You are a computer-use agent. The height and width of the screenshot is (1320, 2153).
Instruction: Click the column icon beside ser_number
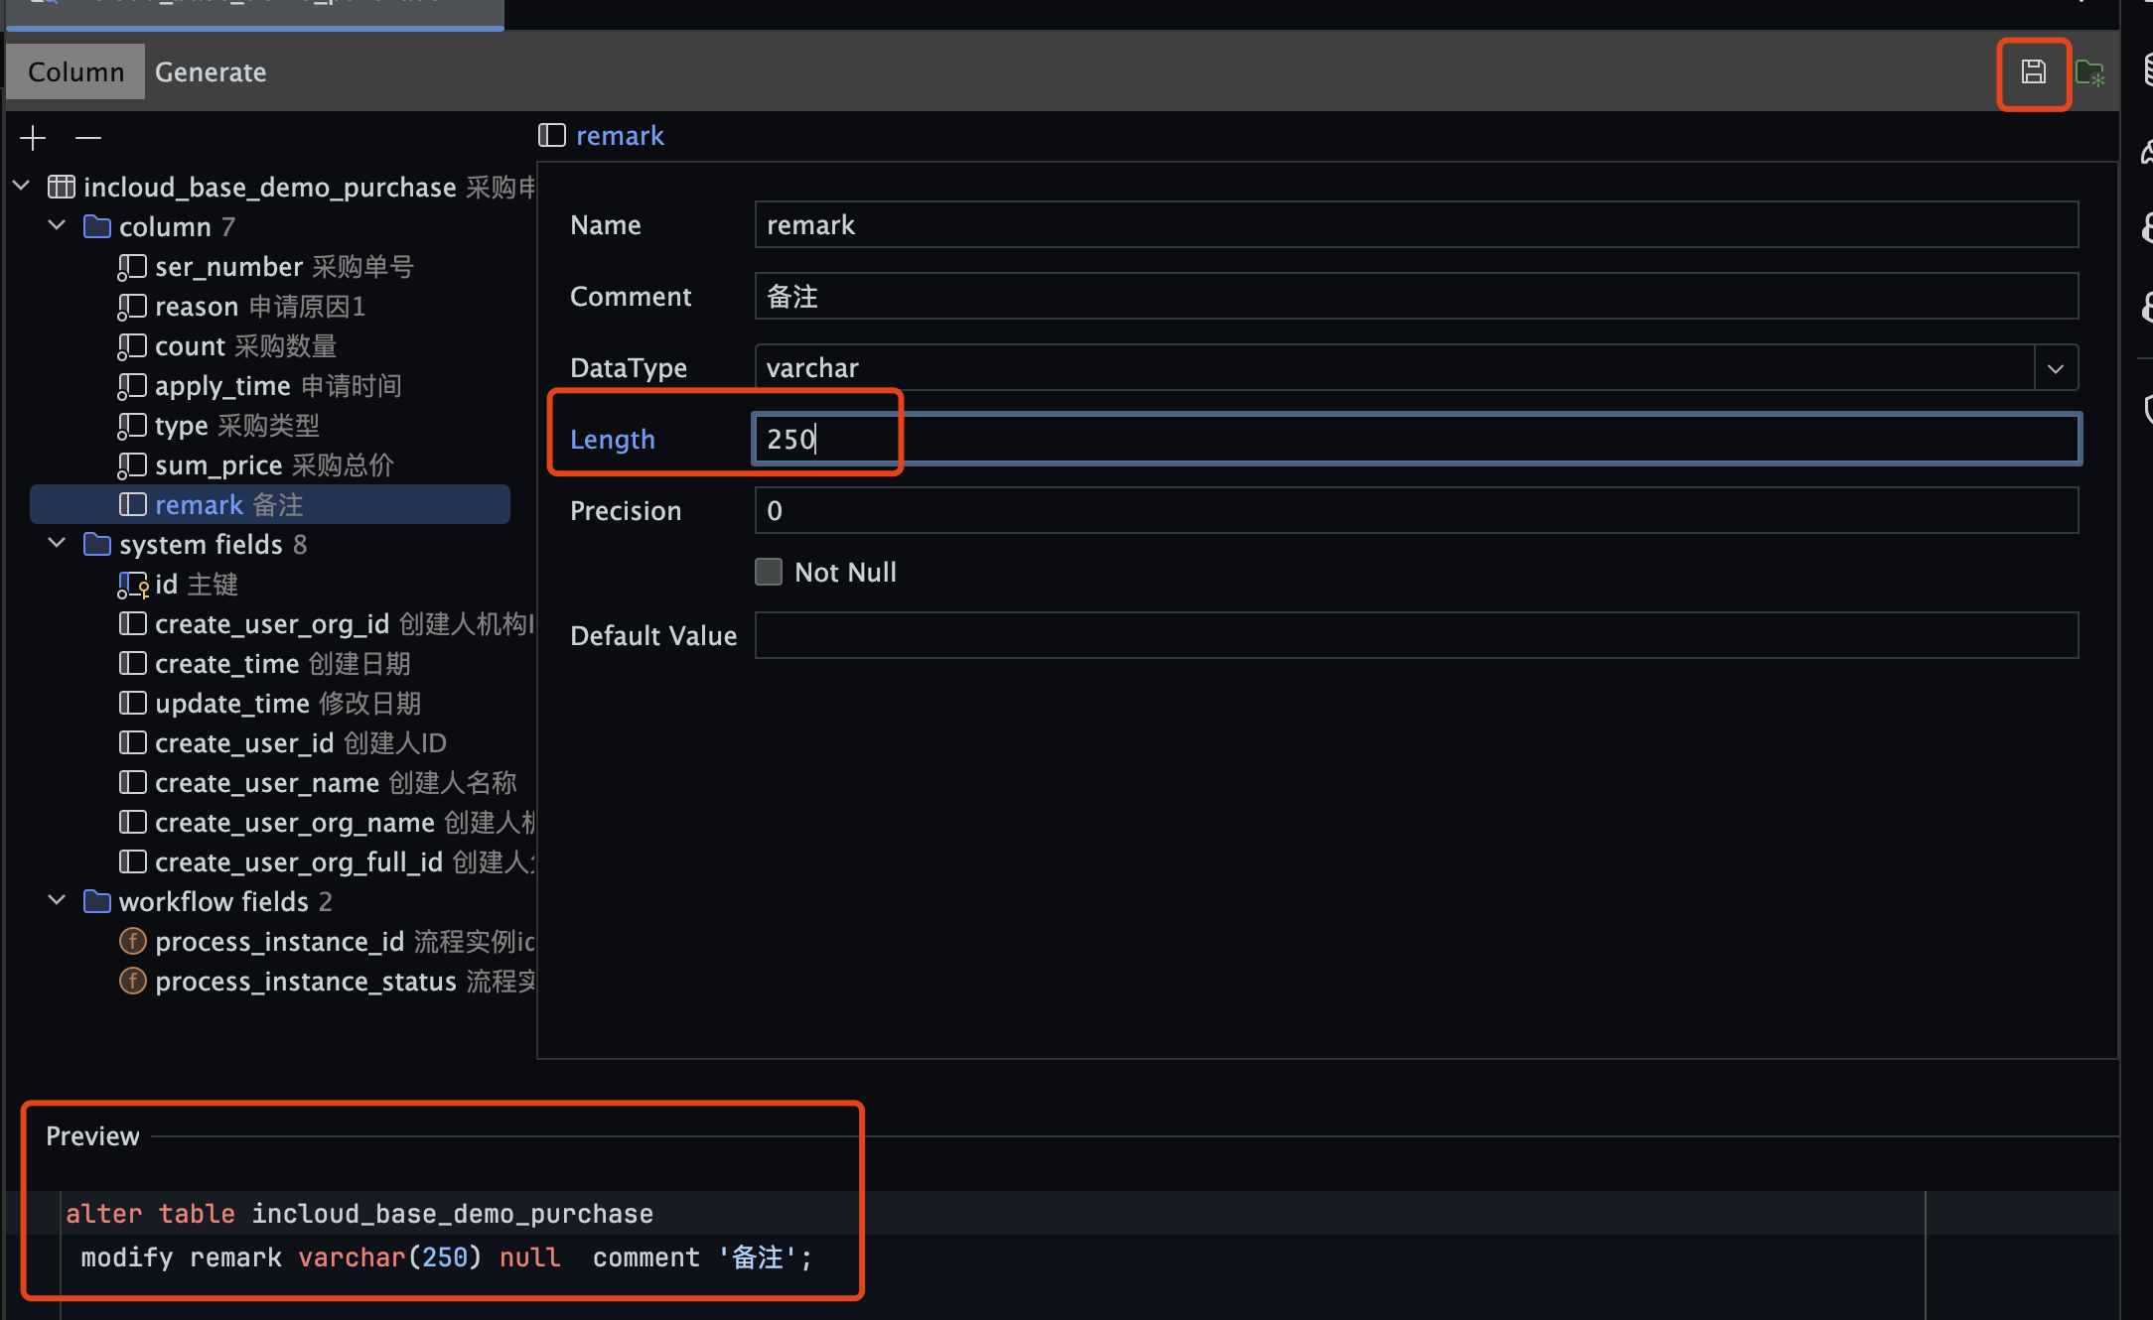point(132,267)
